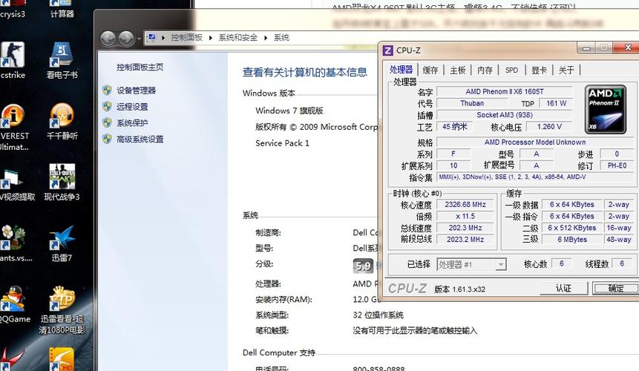Launch the EVEREST Ultimate desktop icon
Screen dimensions: 639x371
[x=14, y=126]
